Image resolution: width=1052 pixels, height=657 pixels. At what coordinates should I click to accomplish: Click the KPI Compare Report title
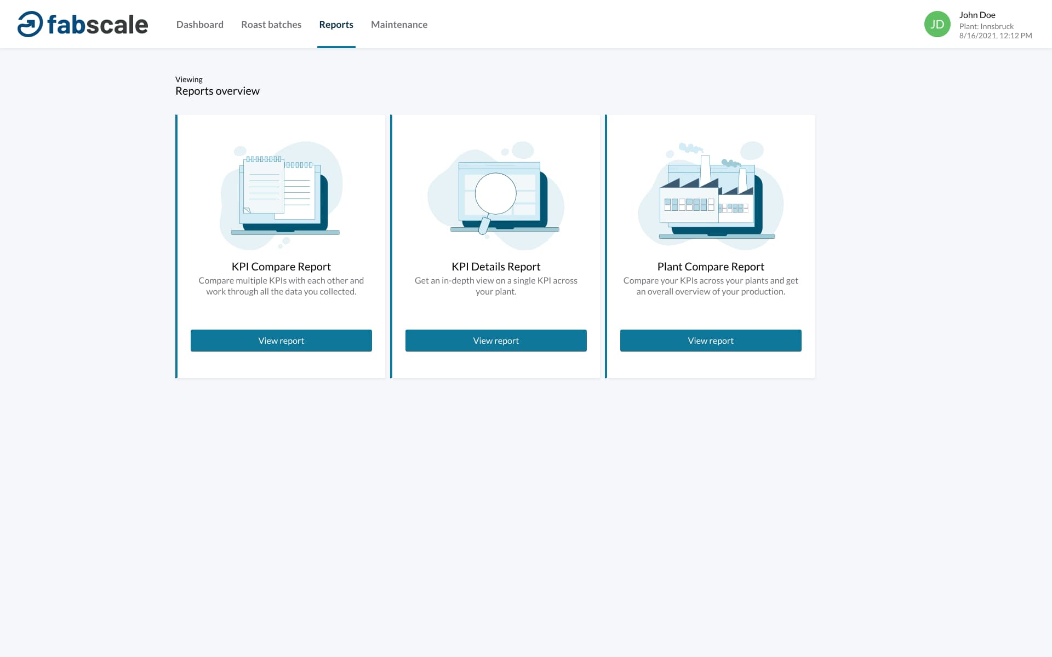(x=281, y=267)
